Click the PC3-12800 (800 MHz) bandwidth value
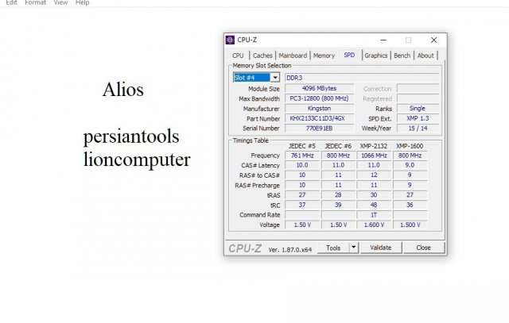 (x=319, y=98)
